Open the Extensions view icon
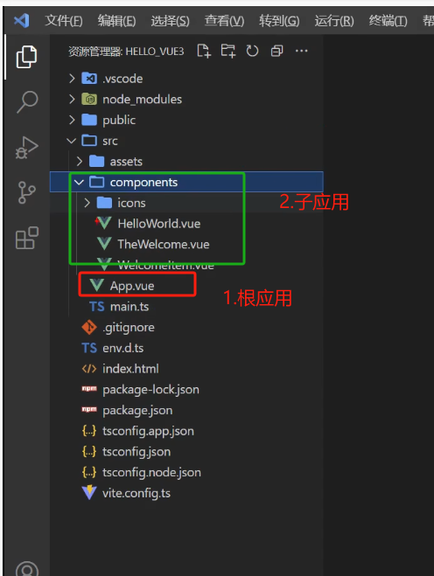This screenshot has width=434, height=576. click(27, 238)
